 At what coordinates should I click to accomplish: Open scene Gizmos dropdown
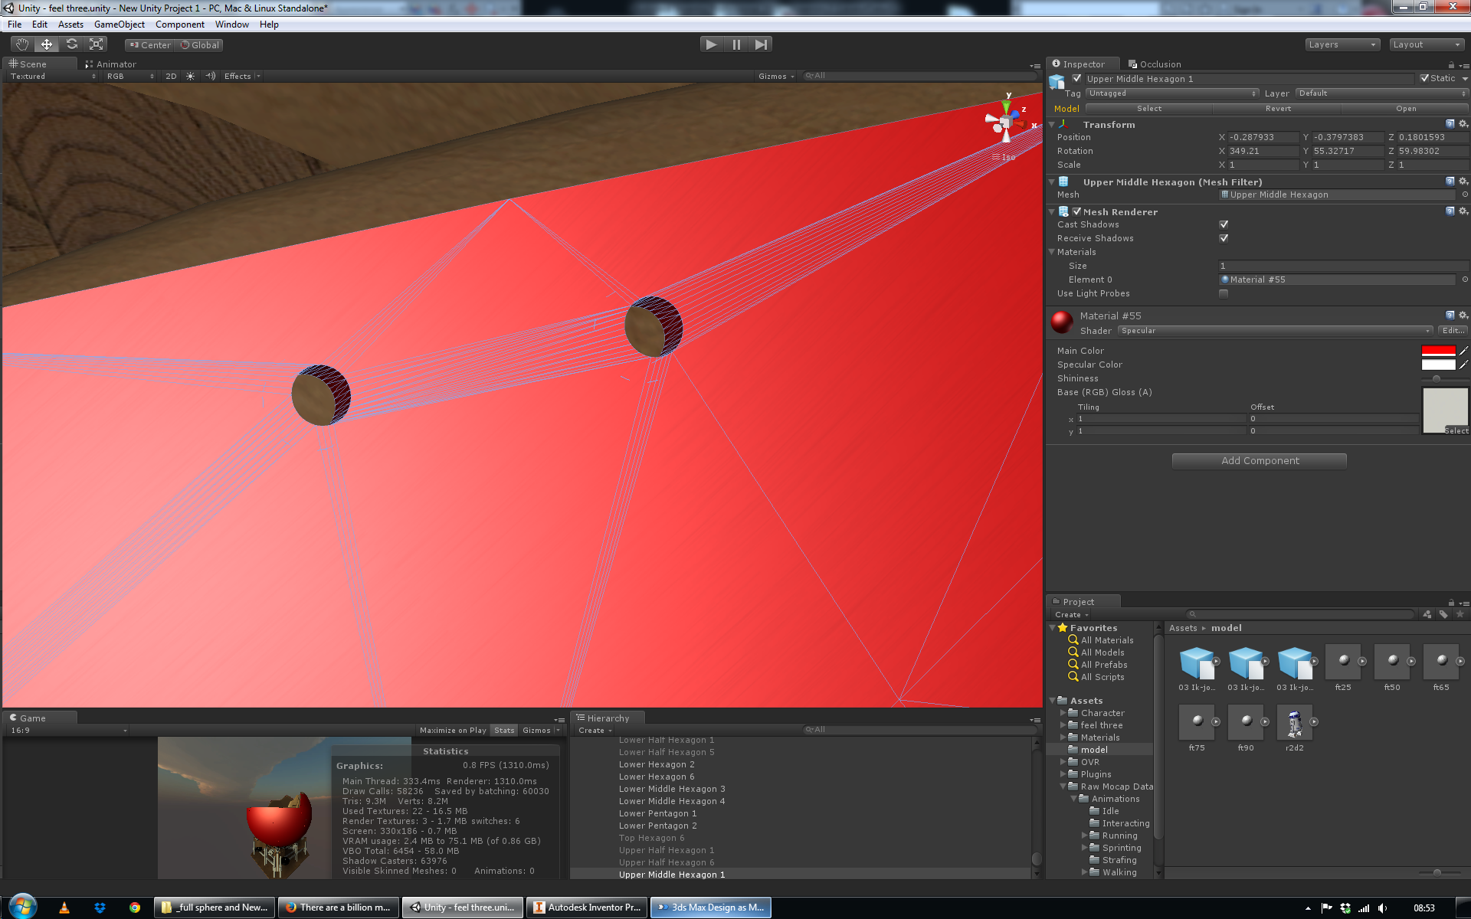click(x=776, y=77)
